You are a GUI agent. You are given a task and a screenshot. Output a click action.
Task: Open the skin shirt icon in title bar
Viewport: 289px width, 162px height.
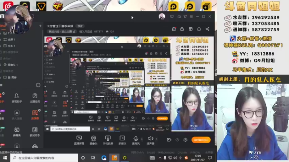click(x=185, y=17)
